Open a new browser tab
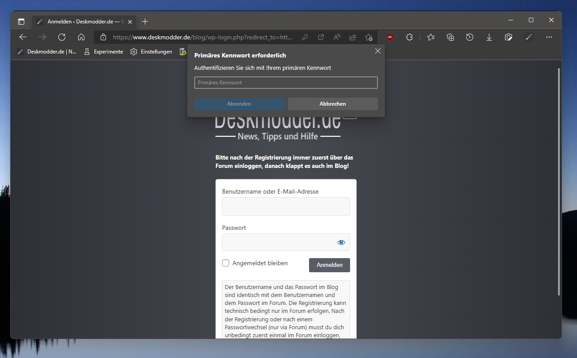 (145, 21)
